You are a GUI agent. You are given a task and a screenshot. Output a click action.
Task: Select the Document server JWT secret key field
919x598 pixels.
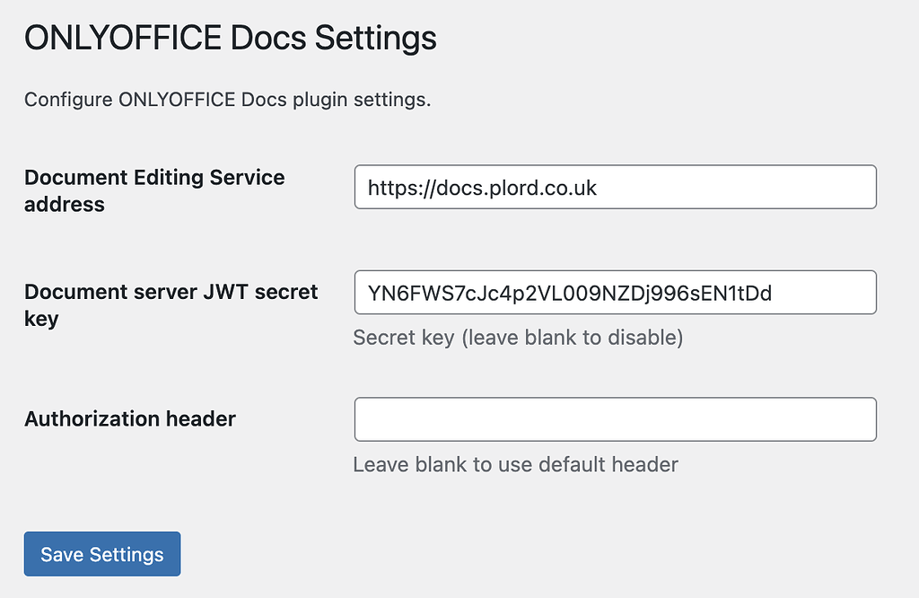click(x=616, y=292)
